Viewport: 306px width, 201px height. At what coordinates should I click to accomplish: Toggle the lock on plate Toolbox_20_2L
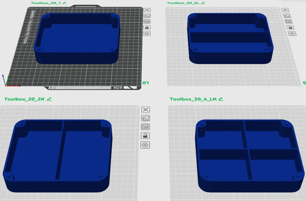pos(290,27)
